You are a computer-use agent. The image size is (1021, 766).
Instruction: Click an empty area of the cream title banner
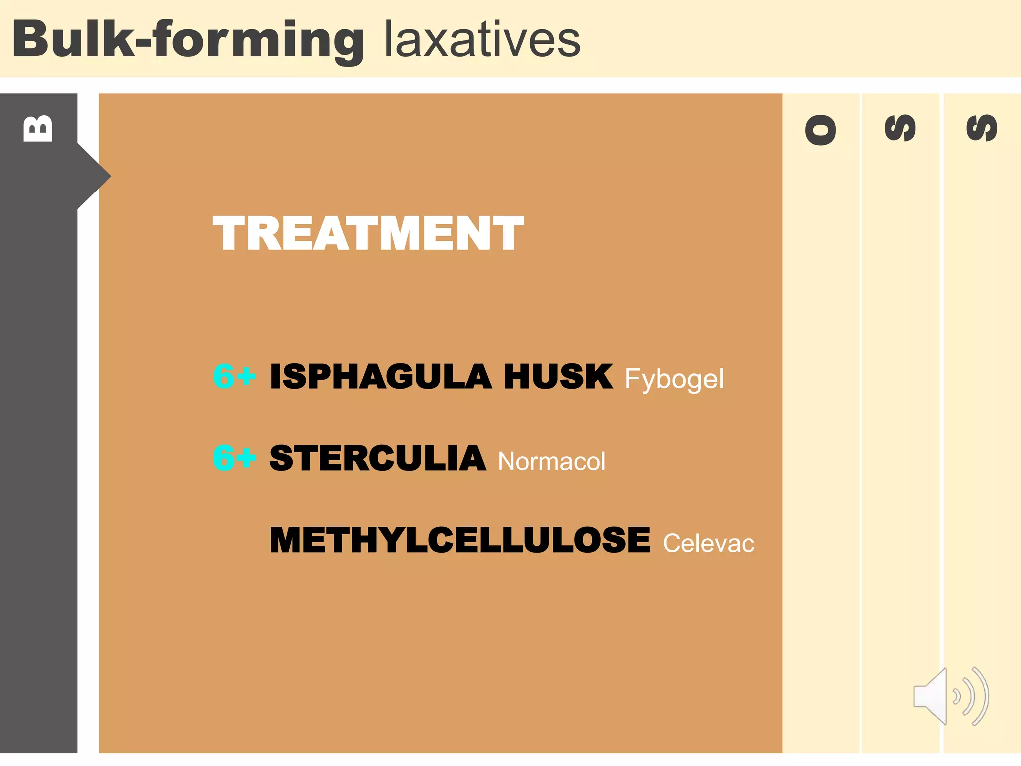(x=798, y=39)
